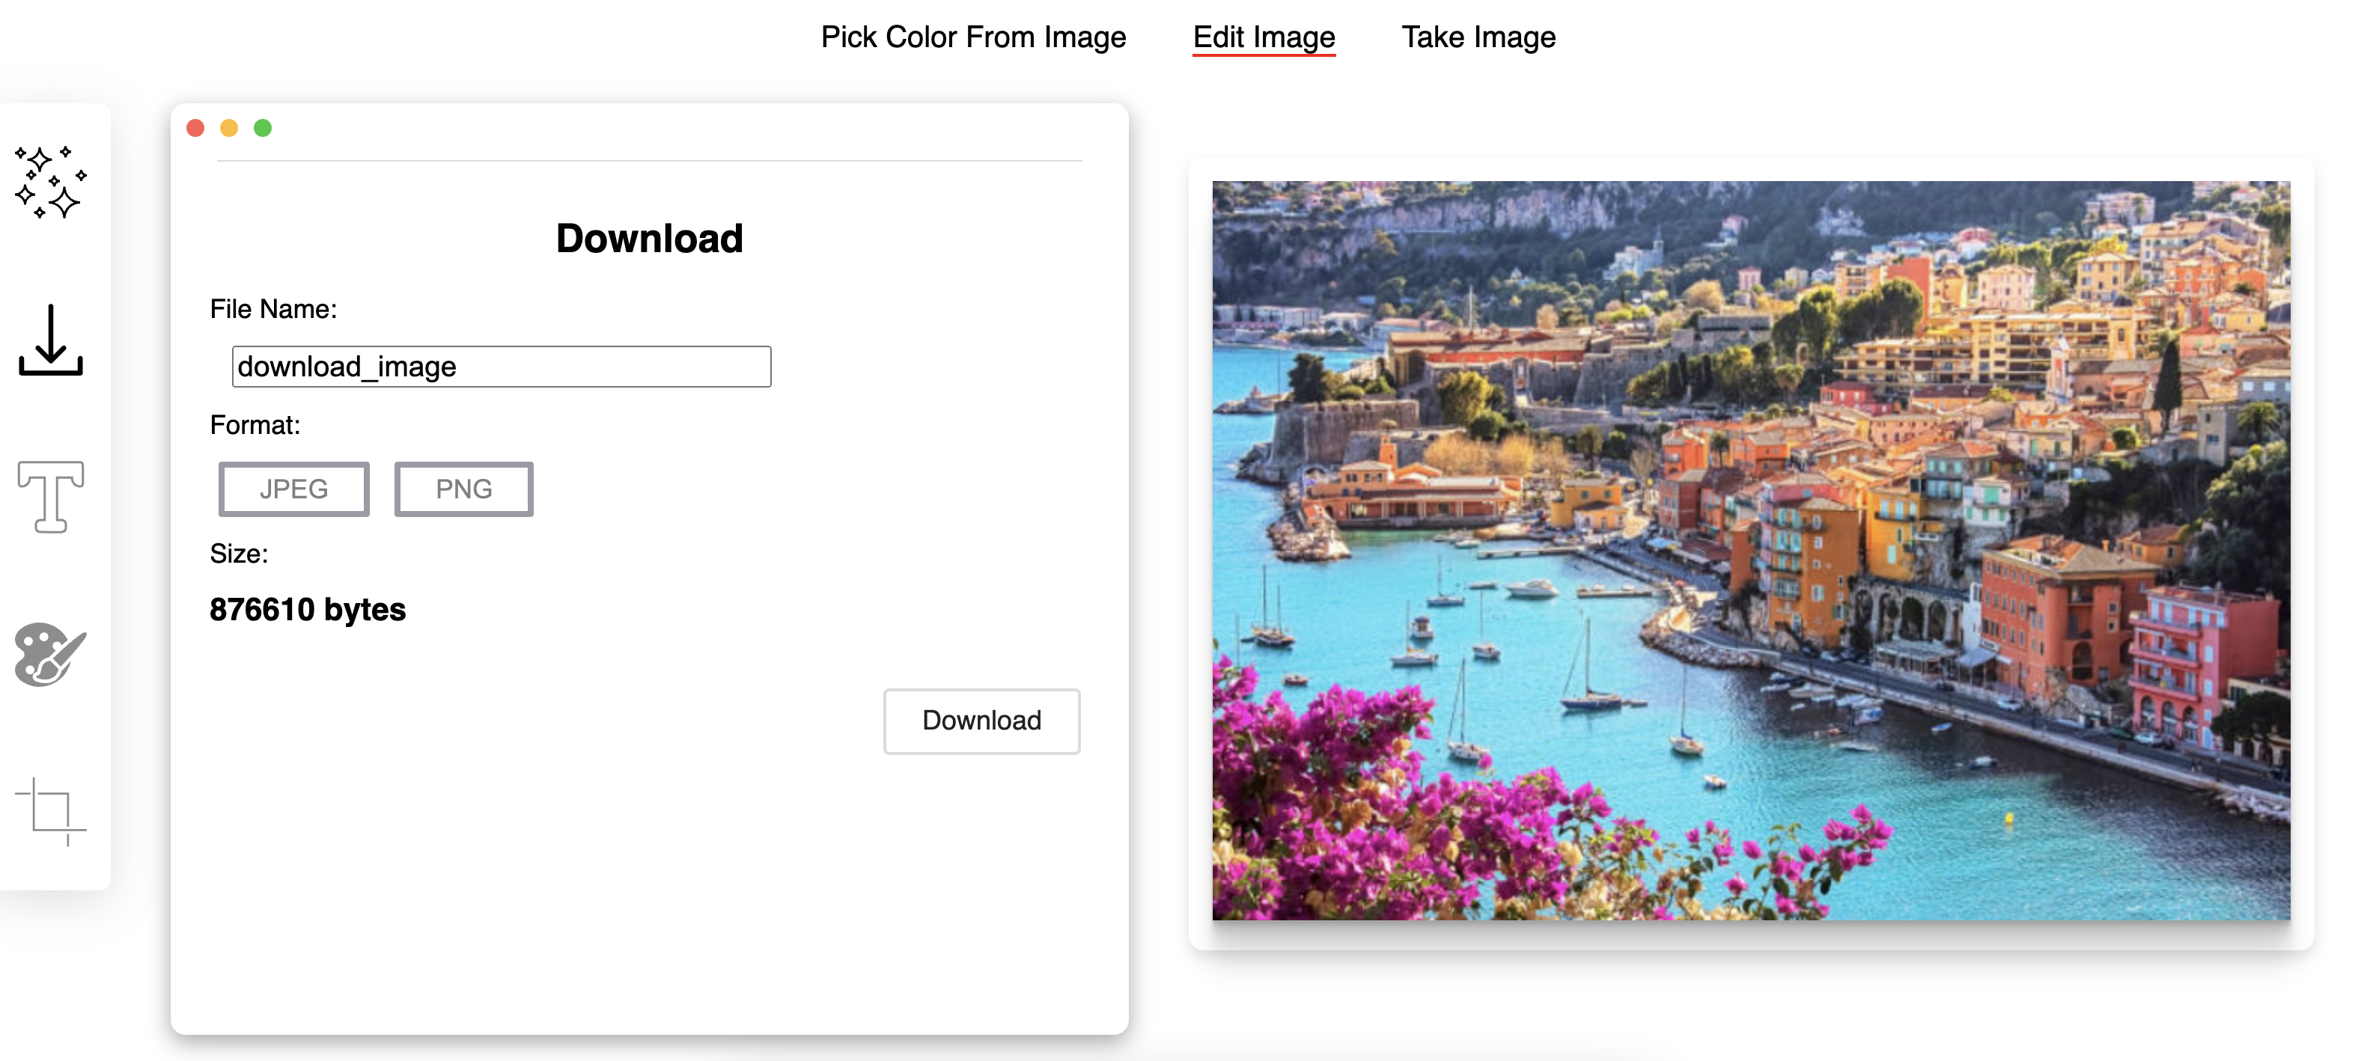Click the yellow minimize dot in panel
Screen dimensions: 2373x1061
[x=228, y=128]
